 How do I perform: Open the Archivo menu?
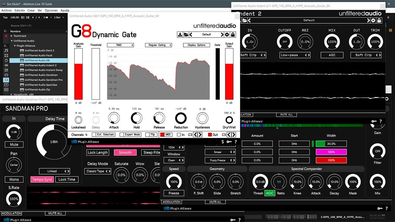point(7,11)
